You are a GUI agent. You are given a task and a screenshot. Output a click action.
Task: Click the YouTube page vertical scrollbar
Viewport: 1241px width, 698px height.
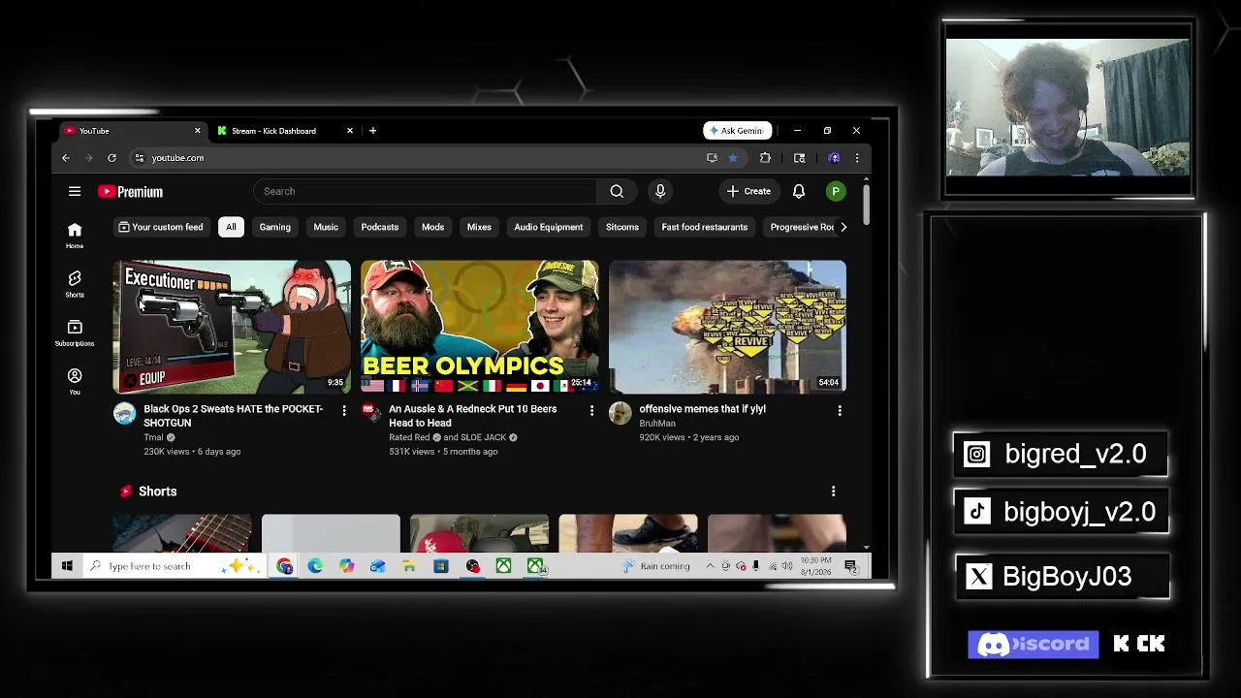point(866,204)
